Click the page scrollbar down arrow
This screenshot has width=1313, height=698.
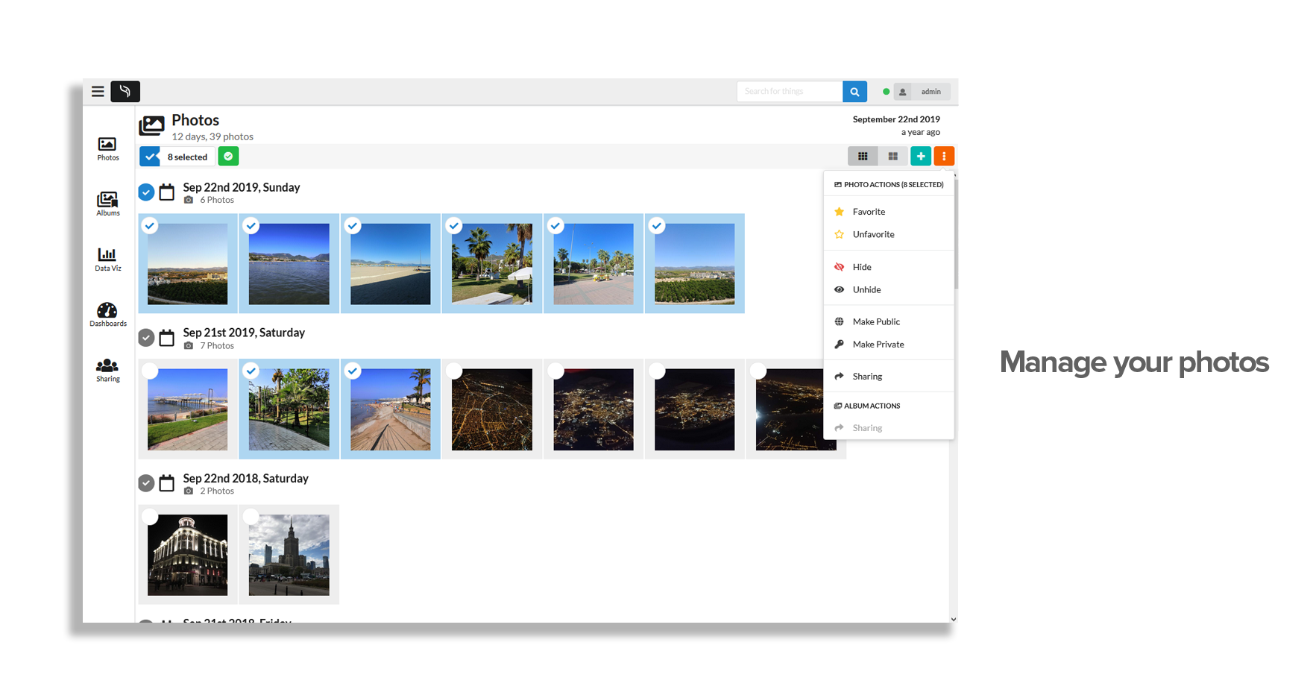point(954,618)
